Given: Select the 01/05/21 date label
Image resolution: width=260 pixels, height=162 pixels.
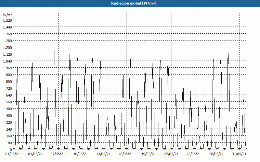Looking at the screenshot, I should (x=13, y=154).
